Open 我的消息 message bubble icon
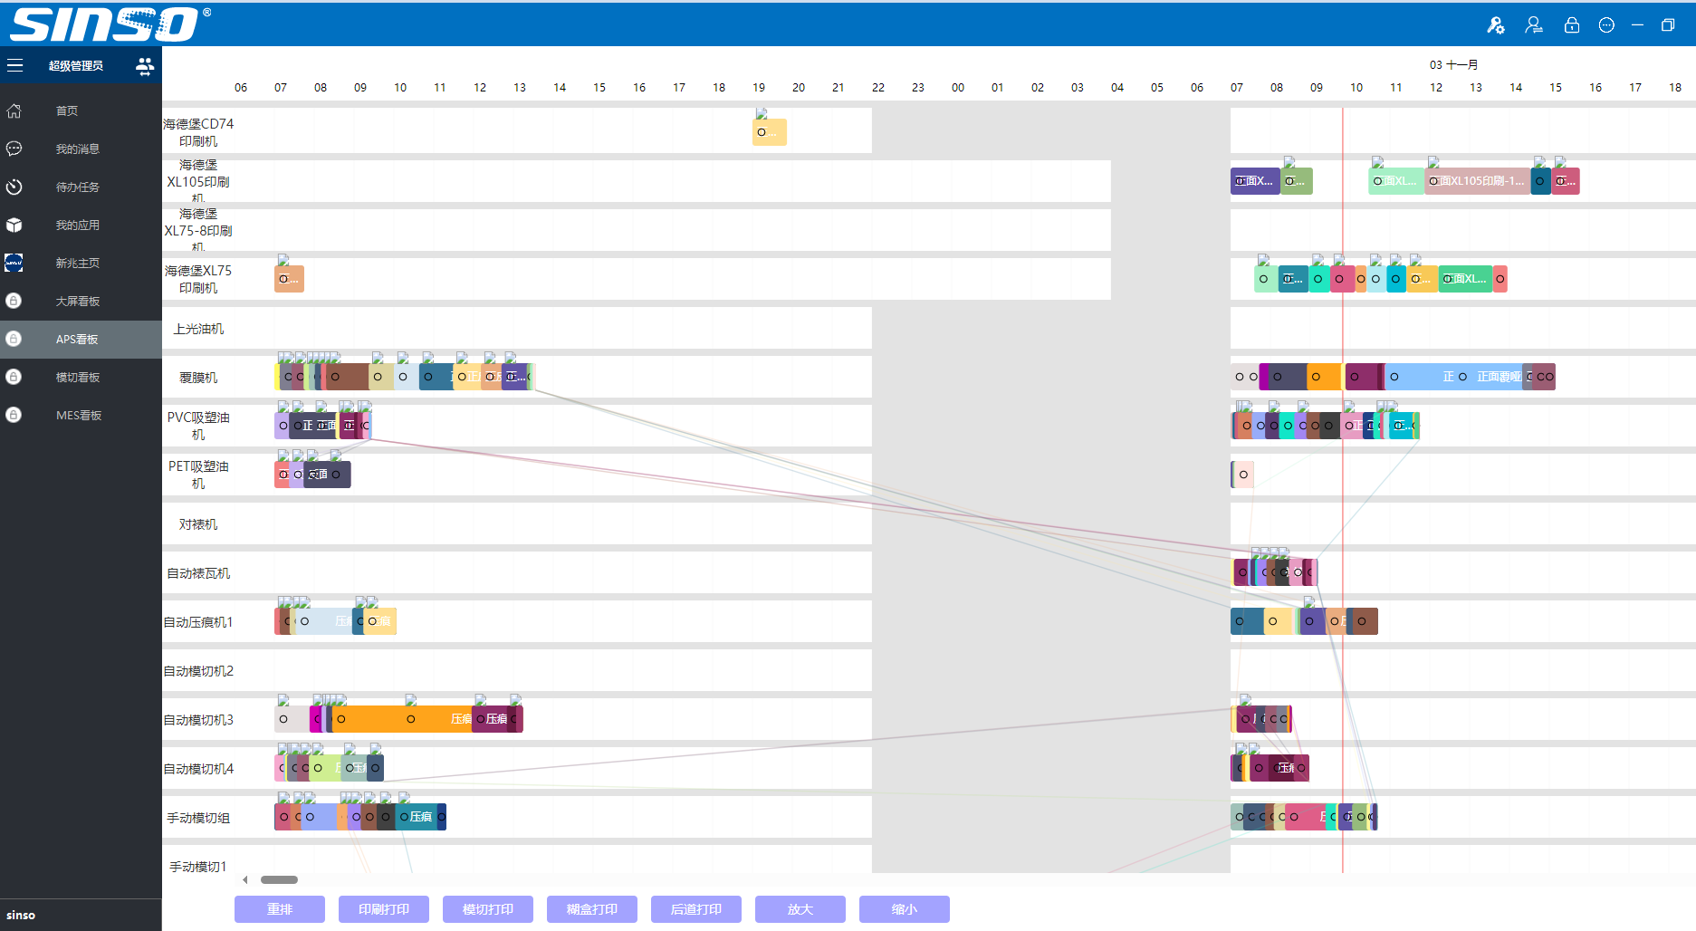This screenshot has height=931, width=1696. 14,149
